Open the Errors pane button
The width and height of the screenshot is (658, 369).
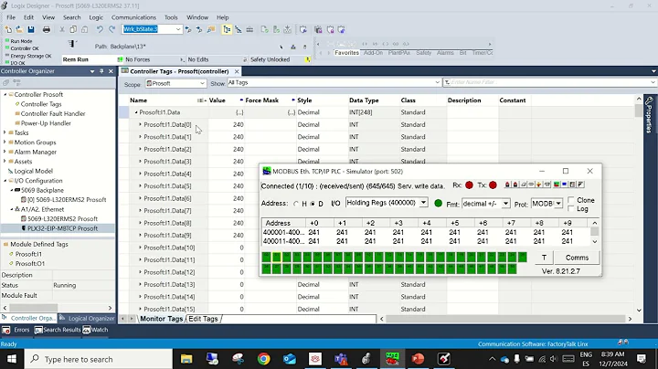16,330
